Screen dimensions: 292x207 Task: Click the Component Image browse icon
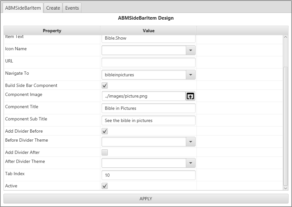pos(190,96)
